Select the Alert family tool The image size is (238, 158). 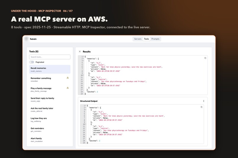[x=50, y=140]
